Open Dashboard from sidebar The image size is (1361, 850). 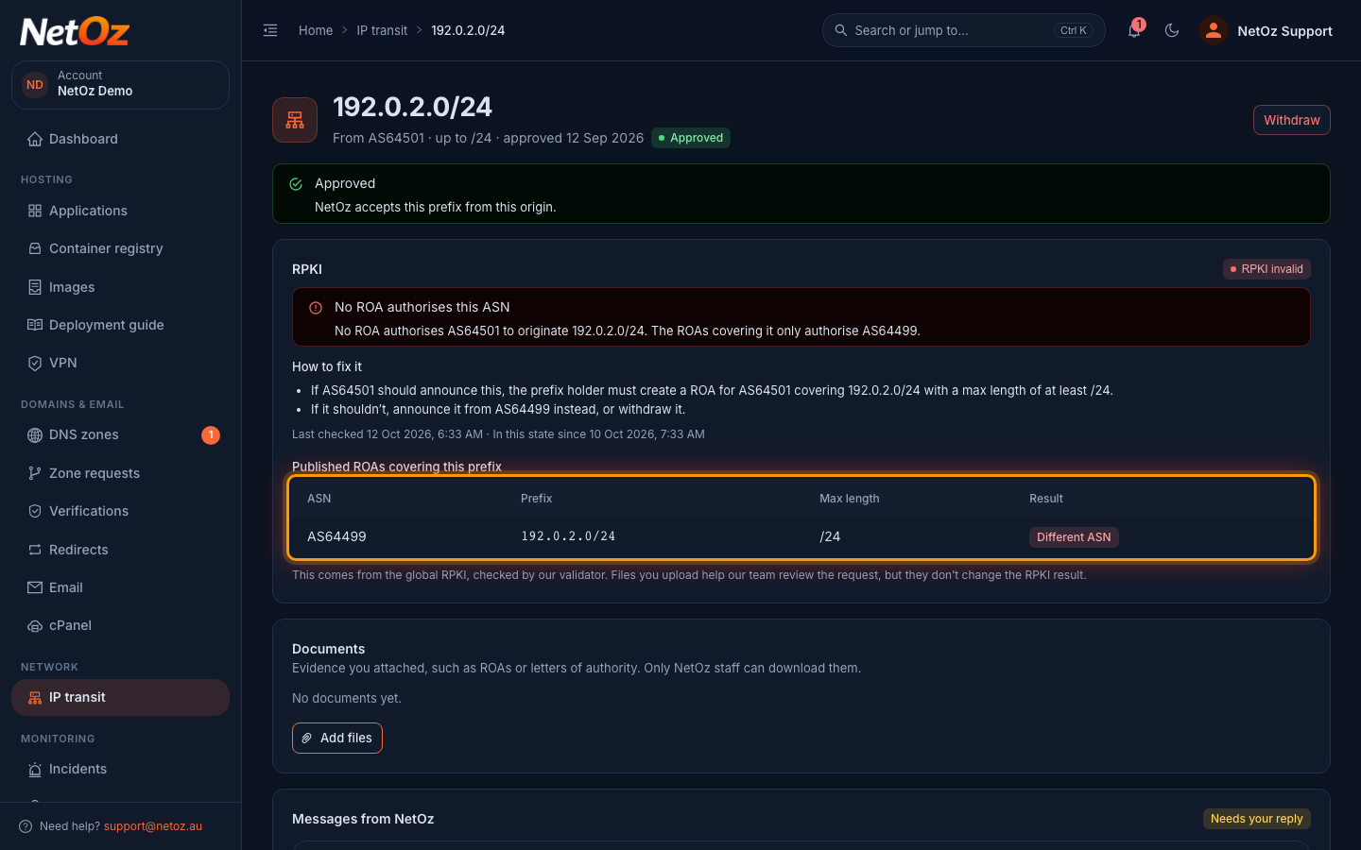(x=120, y=139)
